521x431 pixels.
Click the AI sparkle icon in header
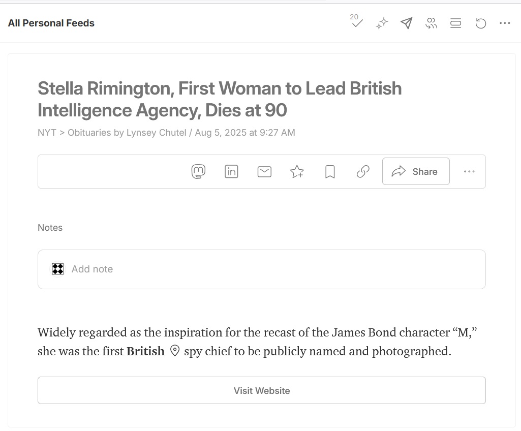382,23
